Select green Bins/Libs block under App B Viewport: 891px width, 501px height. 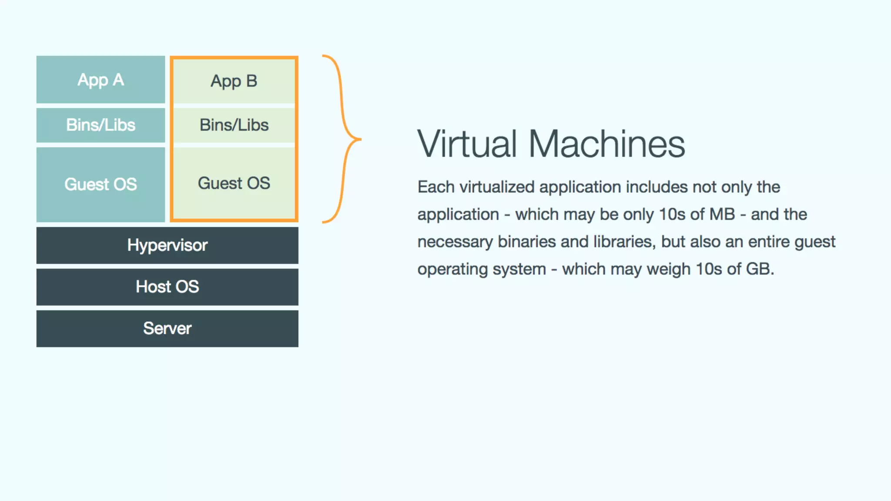pyautogui.click(x=234, y=125)
